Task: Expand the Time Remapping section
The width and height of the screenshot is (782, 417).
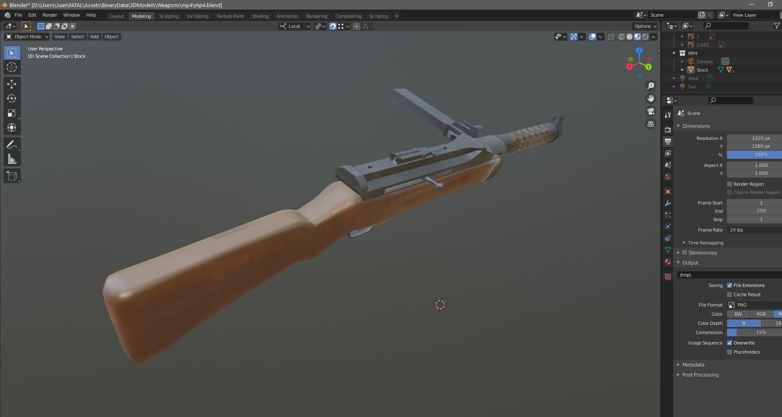Action: [x=706, y=243]
